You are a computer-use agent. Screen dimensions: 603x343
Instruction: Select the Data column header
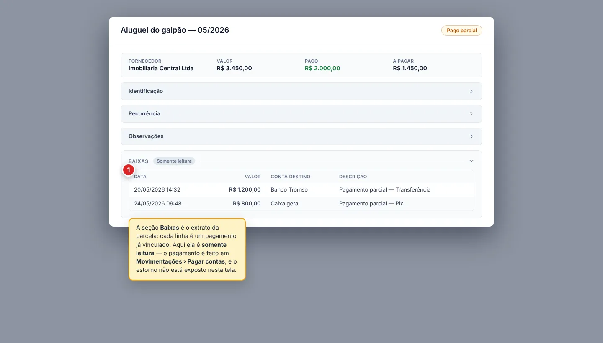[140, 177]
